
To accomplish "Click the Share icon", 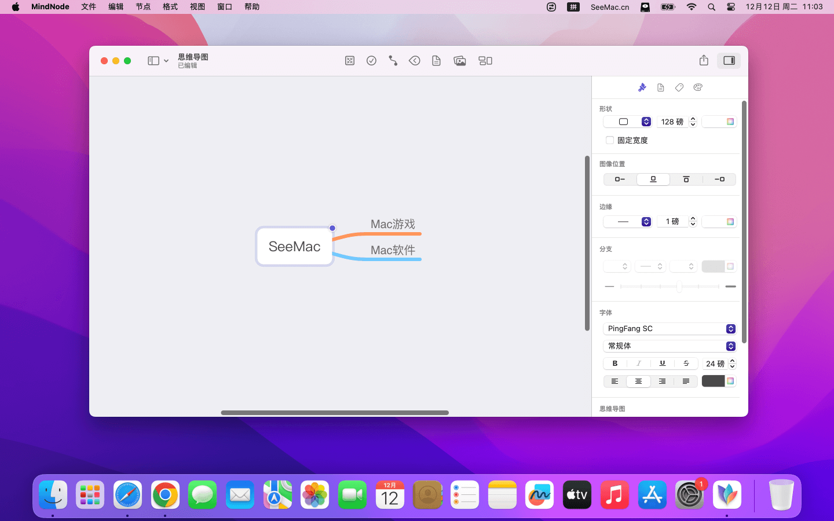I will tap(704, 61).
